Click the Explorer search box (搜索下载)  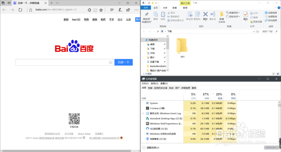point(270,31)
